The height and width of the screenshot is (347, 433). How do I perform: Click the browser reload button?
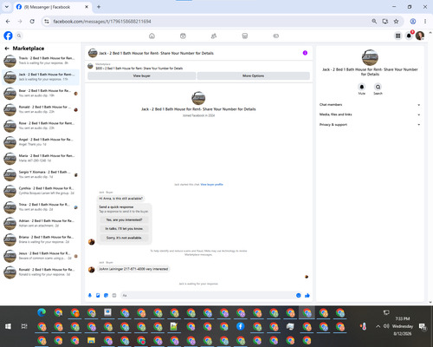32,22
